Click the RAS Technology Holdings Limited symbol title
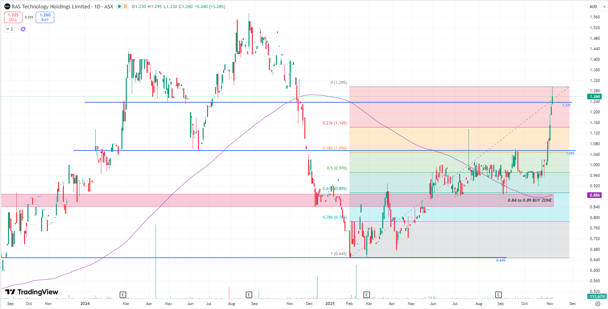The height and width of the screenshot is (309, 608). 51,7
